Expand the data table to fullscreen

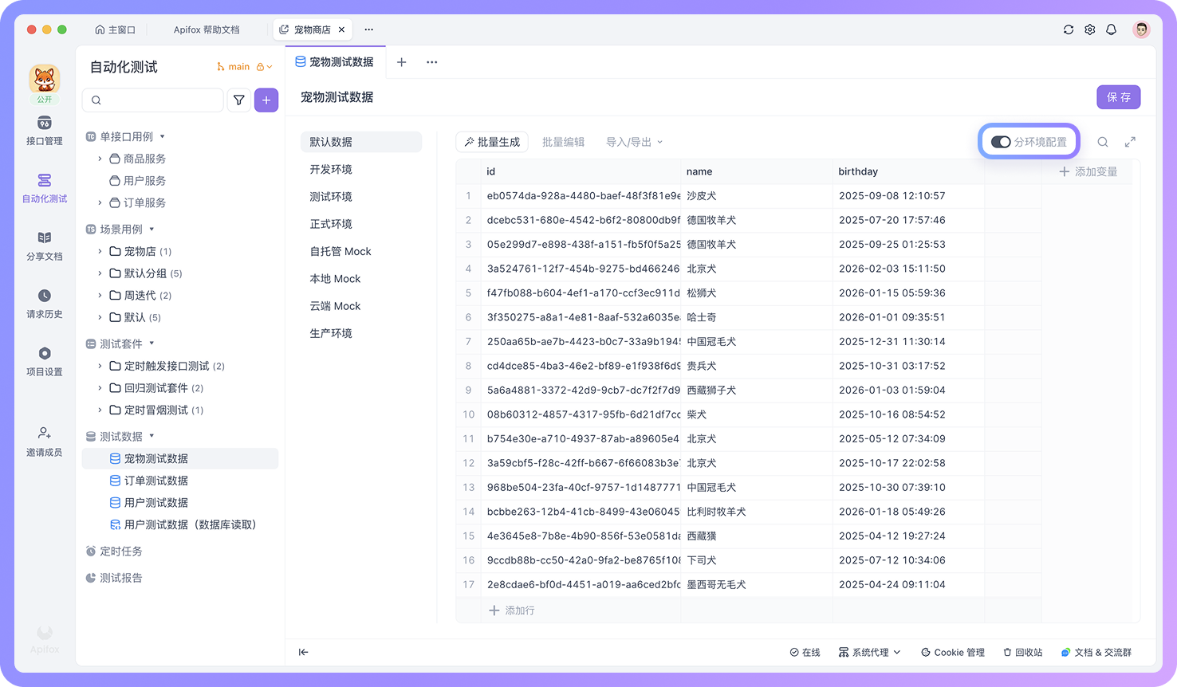click(x=1130, y=142)
